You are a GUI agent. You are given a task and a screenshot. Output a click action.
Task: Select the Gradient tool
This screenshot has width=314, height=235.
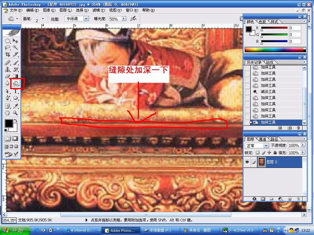[x=15, y=76]
